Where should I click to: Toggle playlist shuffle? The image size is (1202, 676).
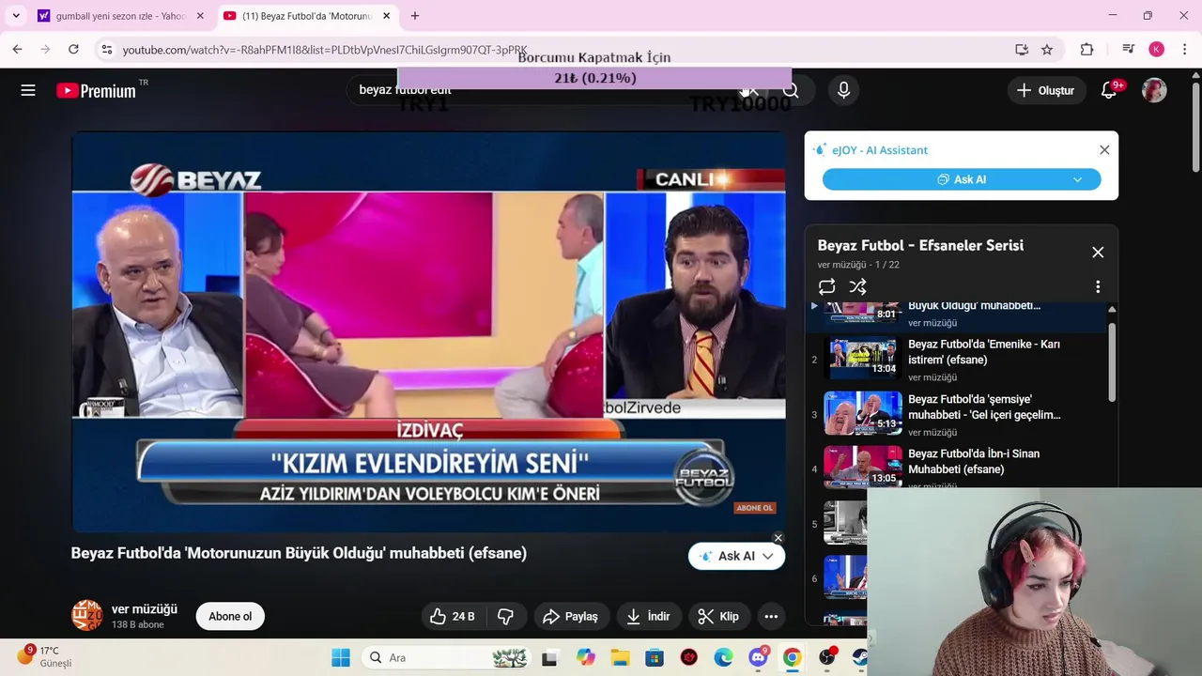(x=857, y=286)
